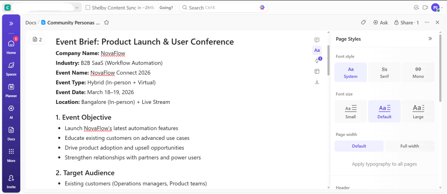The width and height of the screenshot is (447, 194).
Task: Open the relationships icon with notification badge
Action: tap(317, 61)
